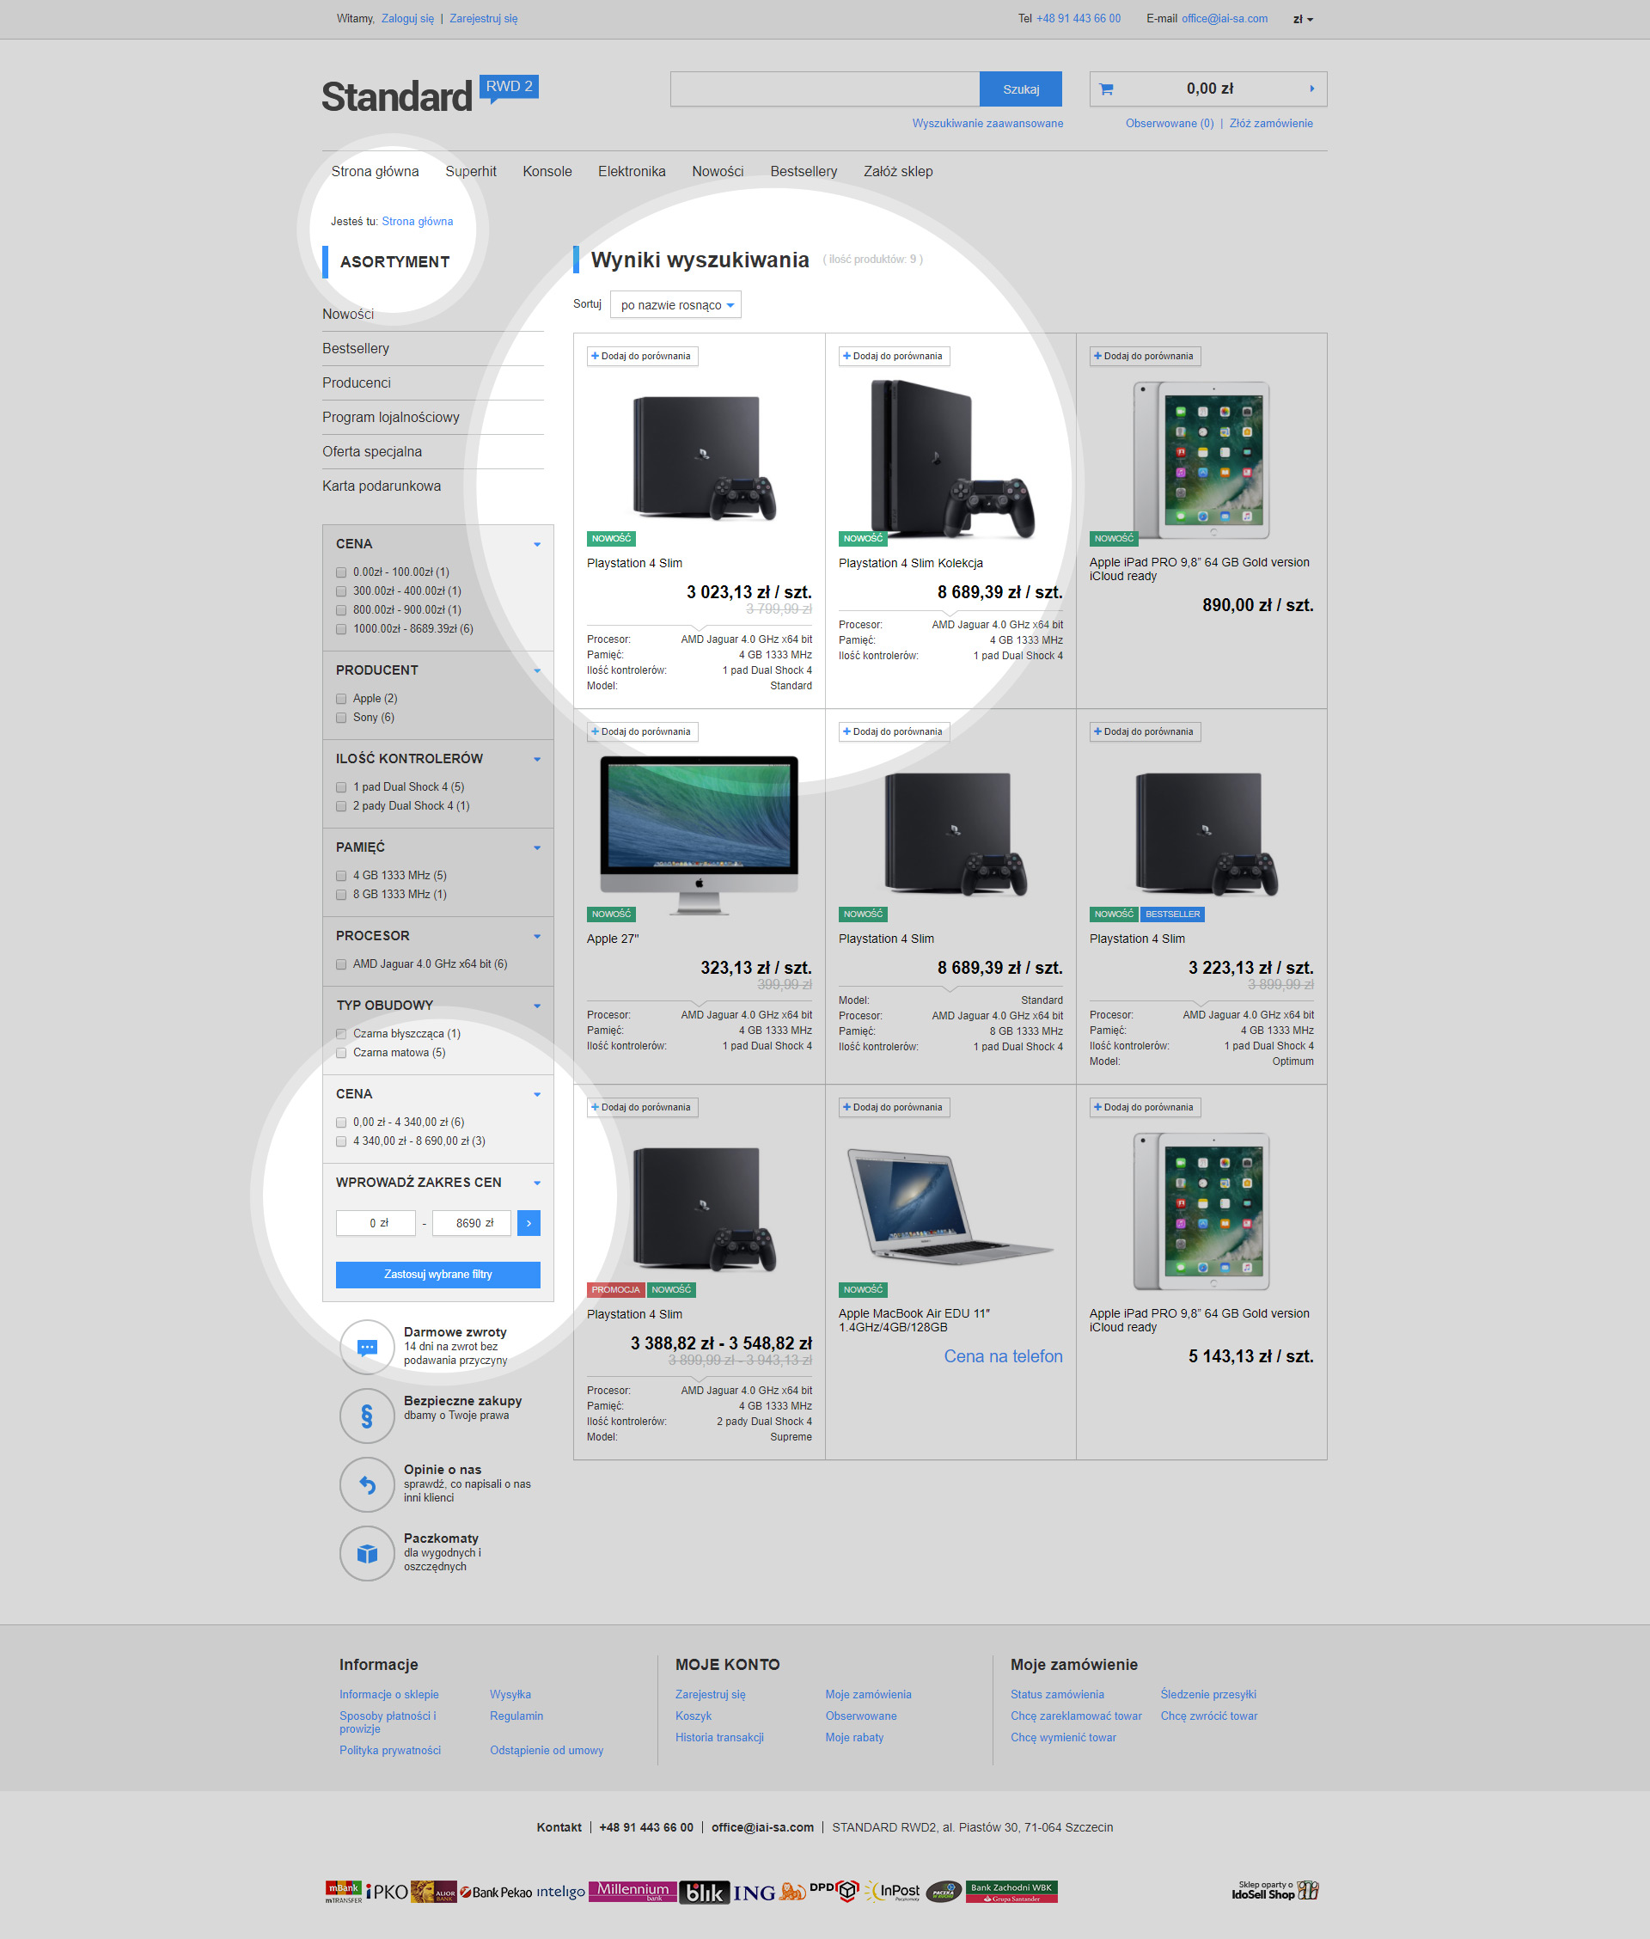Screen dimensions: 1650x1939
Task: Click the maximum price field 8690 zł
Action: coord(472,1222)
